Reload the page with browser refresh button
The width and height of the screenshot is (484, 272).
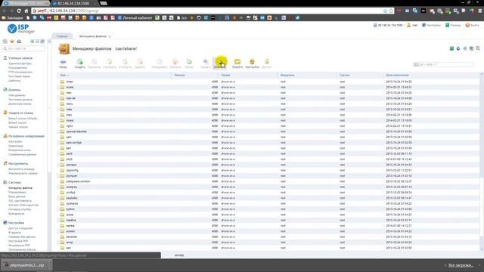click(x=19, y=11)
